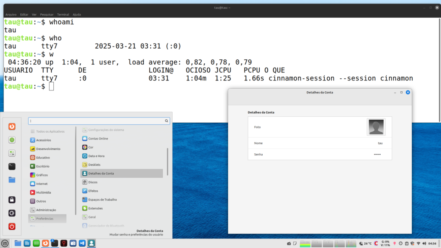
Task: Open the Terminal menu in the menu bar
Action: coord(63,14)
